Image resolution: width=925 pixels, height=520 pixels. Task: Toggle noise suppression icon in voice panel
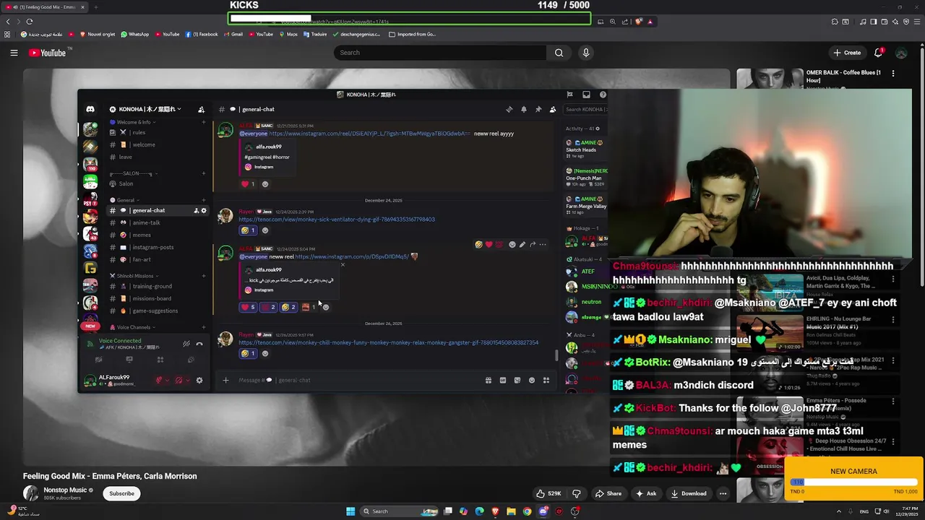coord(186,344)
